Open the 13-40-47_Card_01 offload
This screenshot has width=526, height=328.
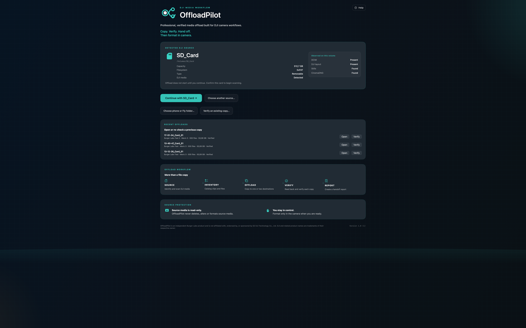(344, 145)
